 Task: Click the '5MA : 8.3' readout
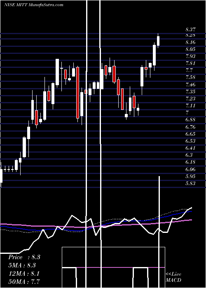coord(22,265)
